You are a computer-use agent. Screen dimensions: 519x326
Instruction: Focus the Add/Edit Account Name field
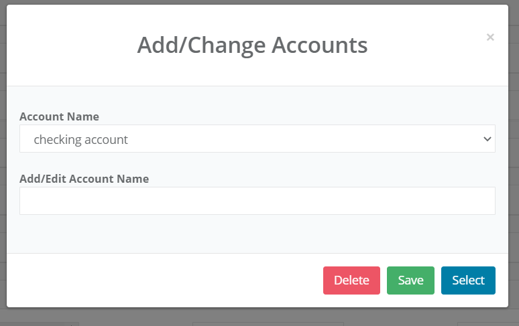[x=257, y=201]
